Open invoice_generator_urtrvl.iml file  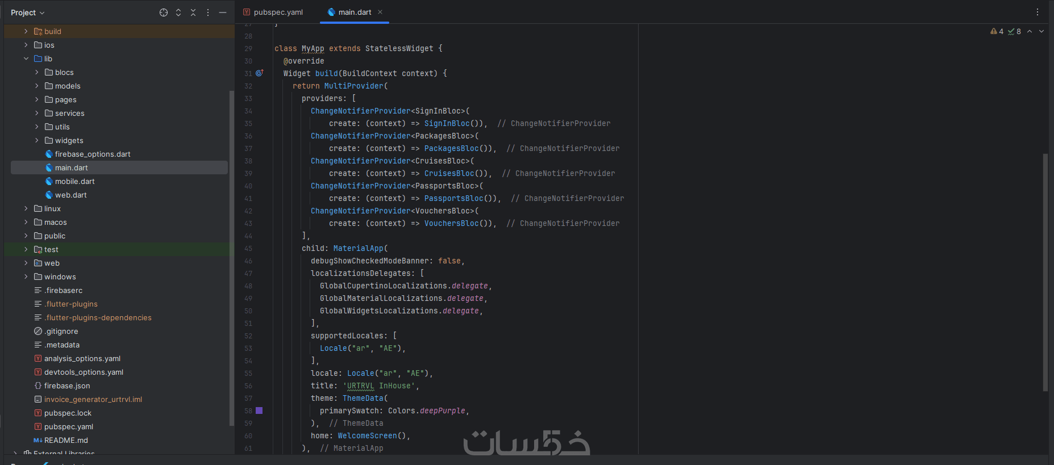[93, 399]
